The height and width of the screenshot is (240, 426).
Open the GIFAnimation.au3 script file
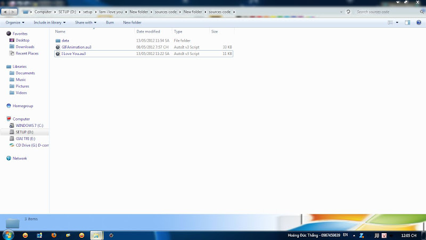tap(76, 47)
